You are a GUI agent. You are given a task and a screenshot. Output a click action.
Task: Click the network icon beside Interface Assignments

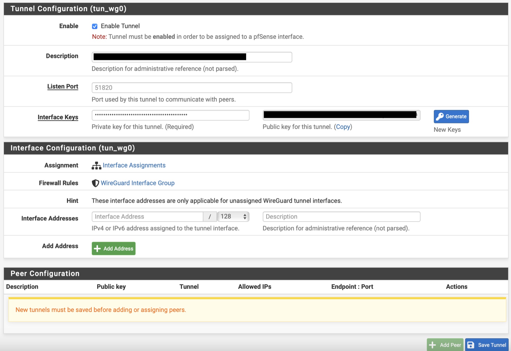click(96, 165)
